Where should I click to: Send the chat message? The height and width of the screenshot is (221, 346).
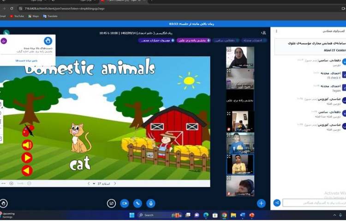point(277,203)
